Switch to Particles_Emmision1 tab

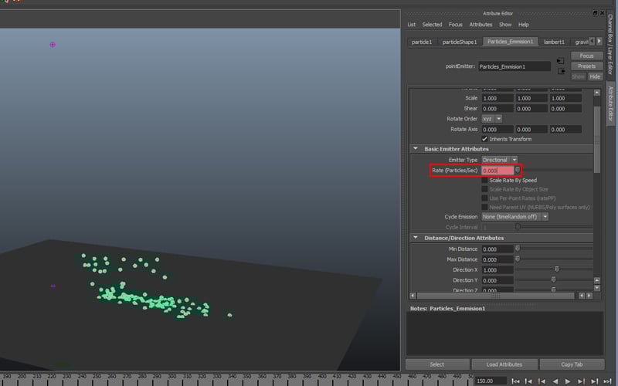[511, 42]
